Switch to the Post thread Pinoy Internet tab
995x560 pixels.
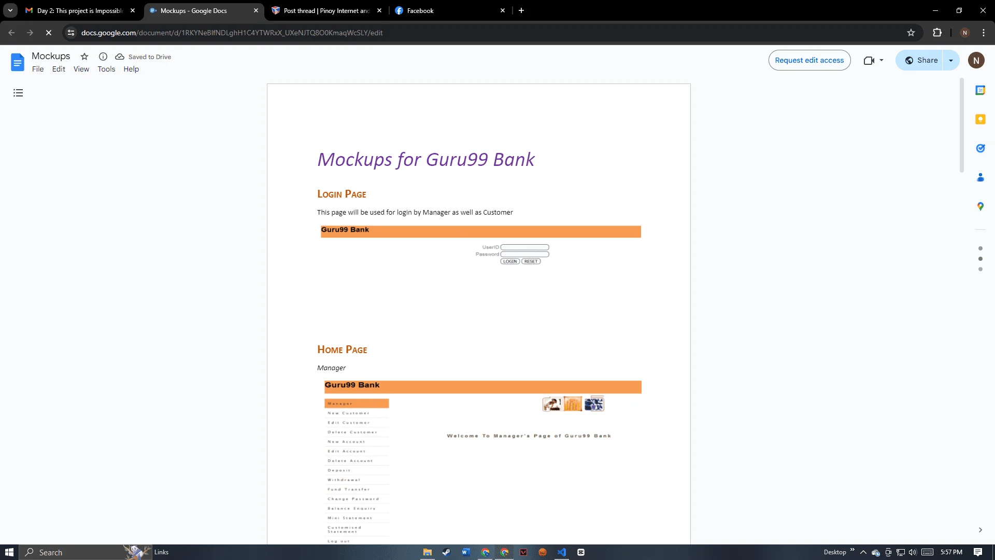pyautogui.click(x=326, y=10)
